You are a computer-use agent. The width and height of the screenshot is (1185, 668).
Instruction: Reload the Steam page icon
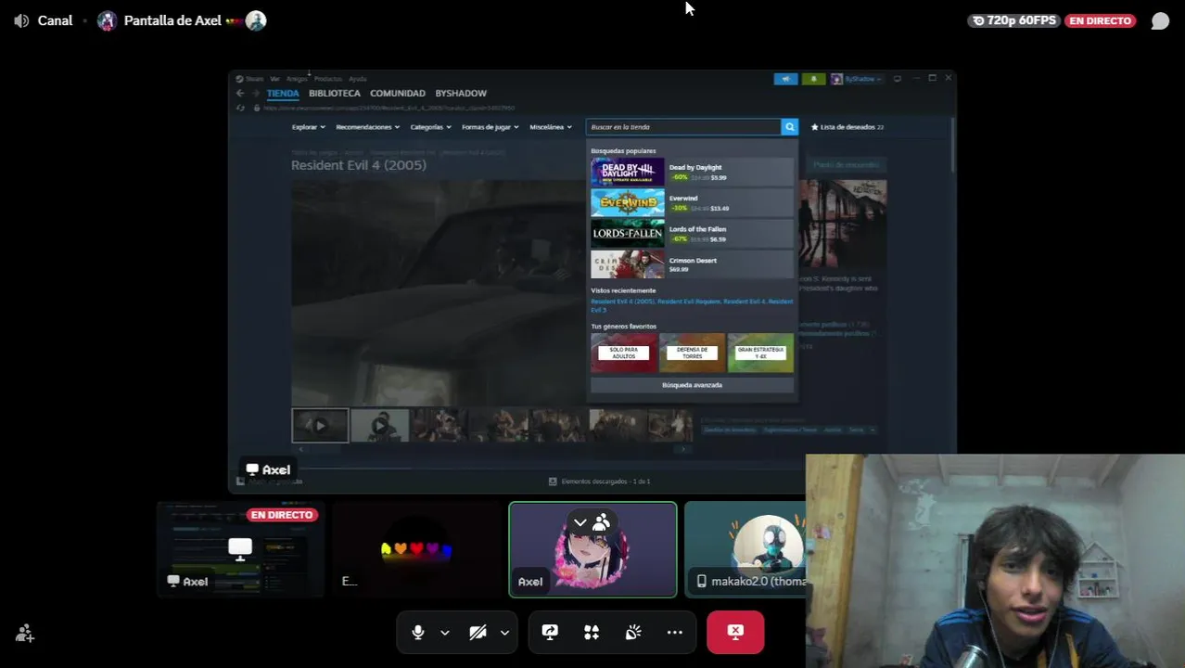pyautogui.click(x=241, y=109)
